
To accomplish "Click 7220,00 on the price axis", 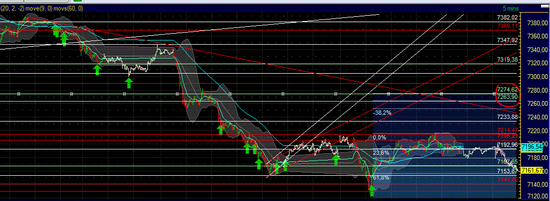I will click(538, 130).
